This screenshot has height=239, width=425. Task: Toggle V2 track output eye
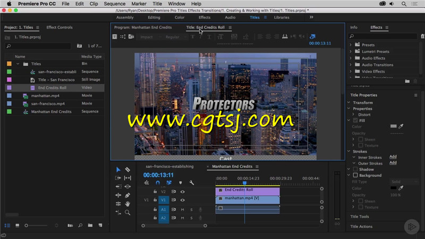click(182, 192)
